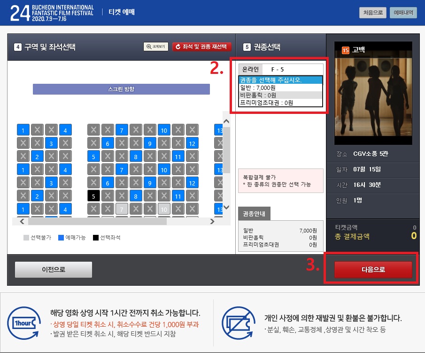Click the down arrow on seat map scrollbar
Image resolution: width=425 pixels, height=353 pixels.
point(226,208)
